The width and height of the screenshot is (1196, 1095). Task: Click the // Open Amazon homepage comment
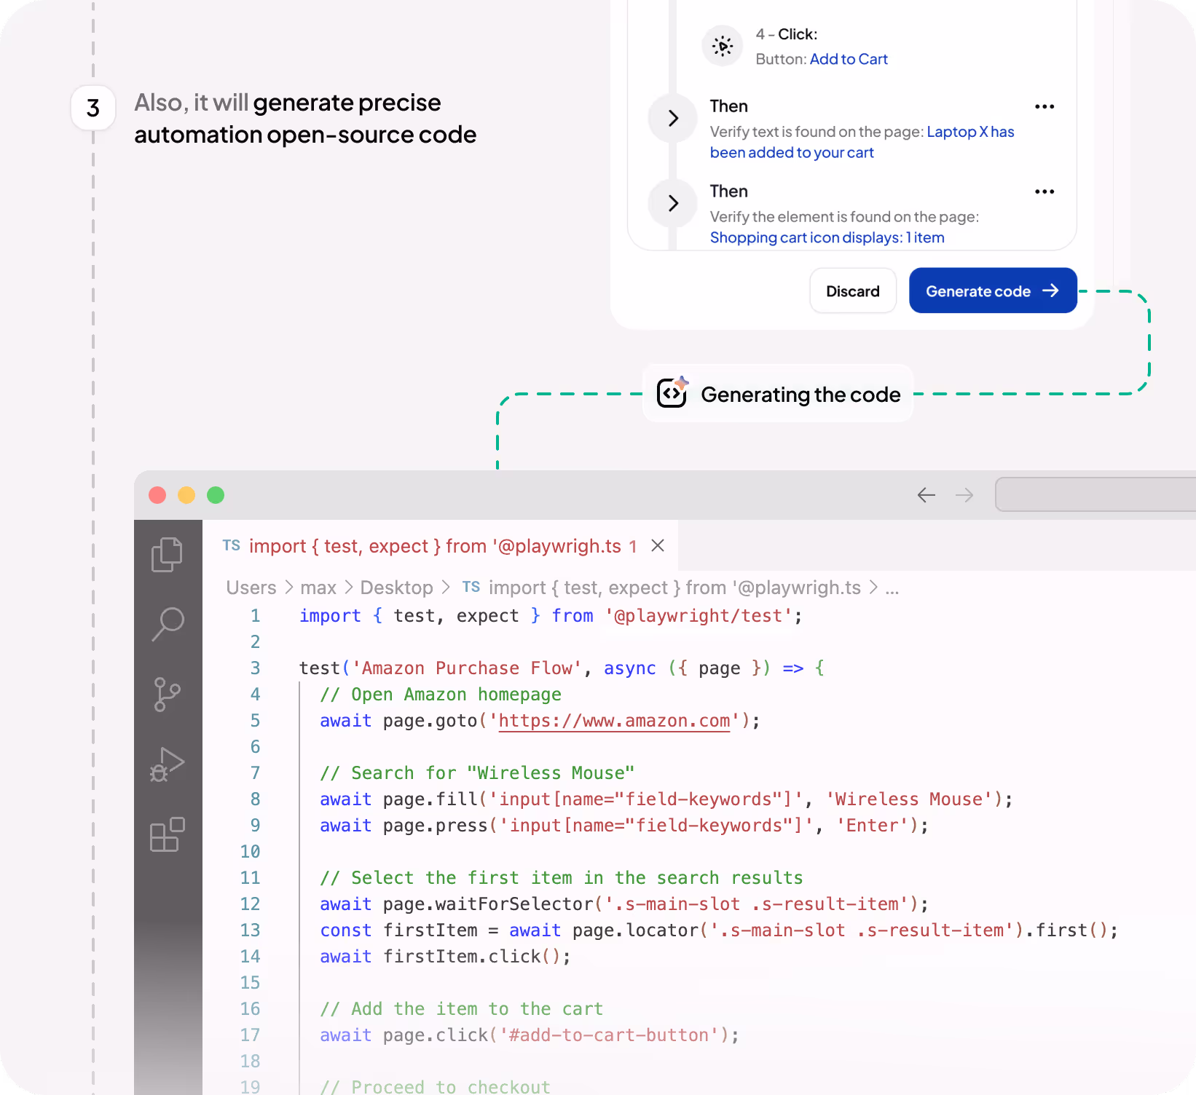pyautogui.click(x=441, y=695)
